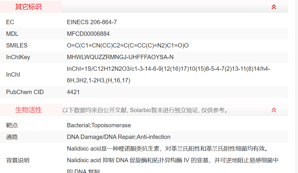The image size is (298, 173).
Task: Click the EINECS 206-864-7 value
Action: (x=92, y=22)
